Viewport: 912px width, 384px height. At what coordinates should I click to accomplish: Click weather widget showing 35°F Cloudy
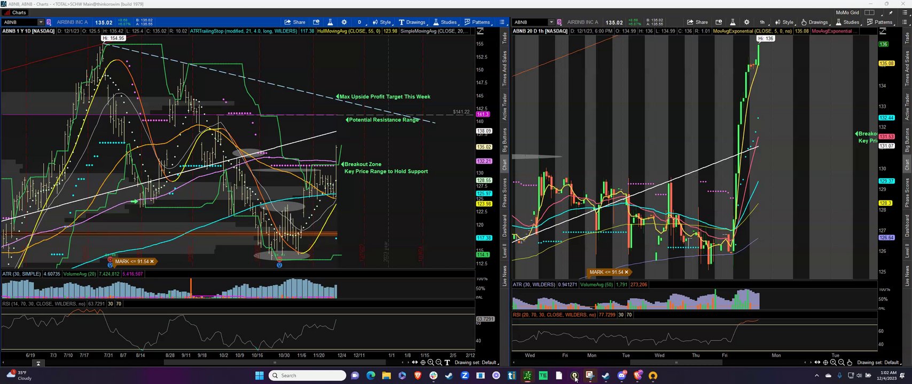click(19, 375)
